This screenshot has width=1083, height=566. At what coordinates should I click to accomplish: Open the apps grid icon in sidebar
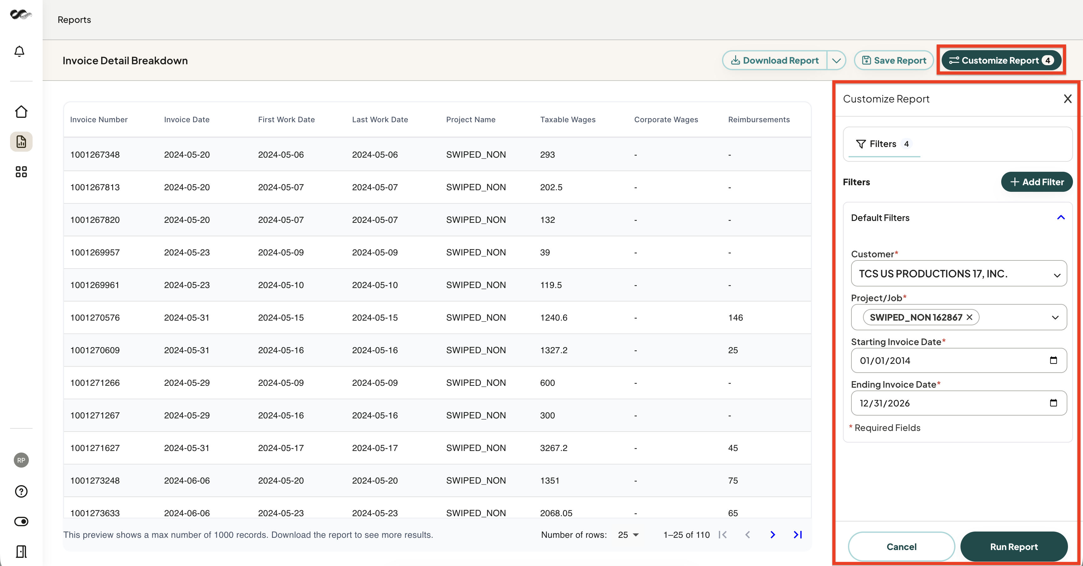[x=21, y=171]
